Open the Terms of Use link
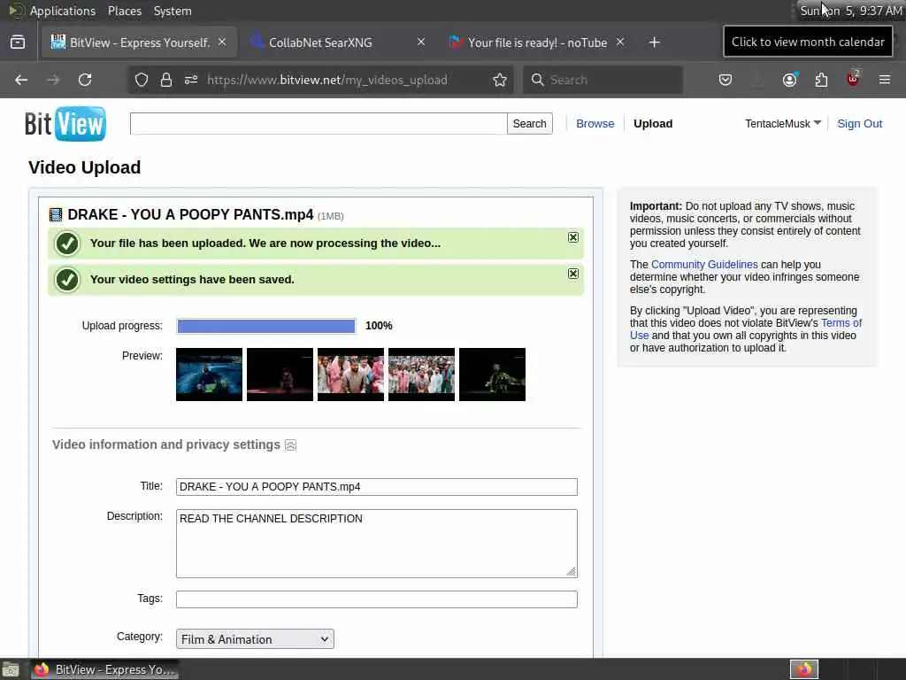Viewport: 906px width, 680px height. point(841,323)
